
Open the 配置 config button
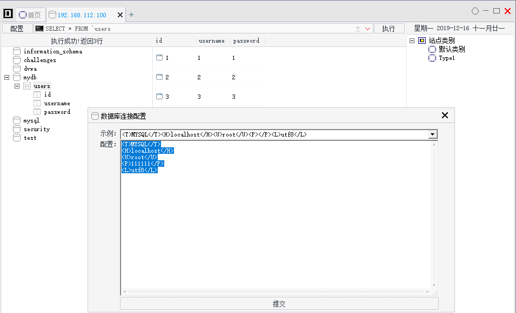(x=17, y=29)
